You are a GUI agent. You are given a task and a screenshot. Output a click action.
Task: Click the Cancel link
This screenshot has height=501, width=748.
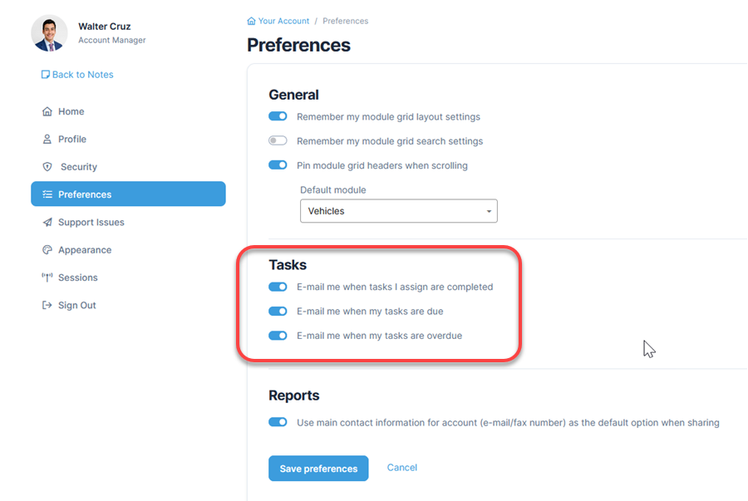[x=402, y=468]
